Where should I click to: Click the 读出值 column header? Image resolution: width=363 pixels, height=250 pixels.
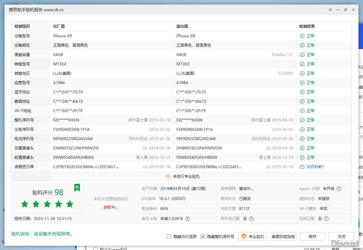point(182,26)
